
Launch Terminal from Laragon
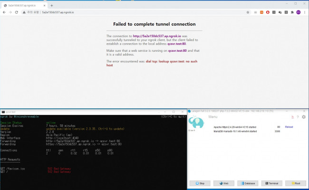(x=272, y=183)
